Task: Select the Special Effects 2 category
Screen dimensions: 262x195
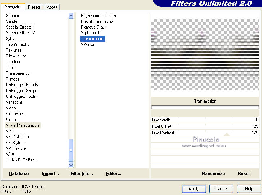Action: point(20,33)
